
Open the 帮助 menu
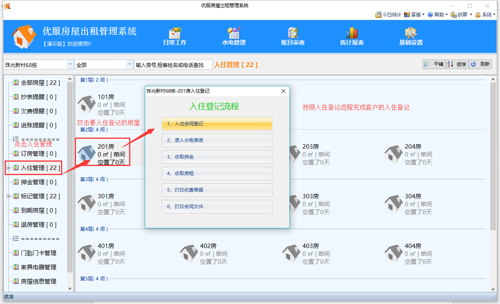(x=438, y=15)
